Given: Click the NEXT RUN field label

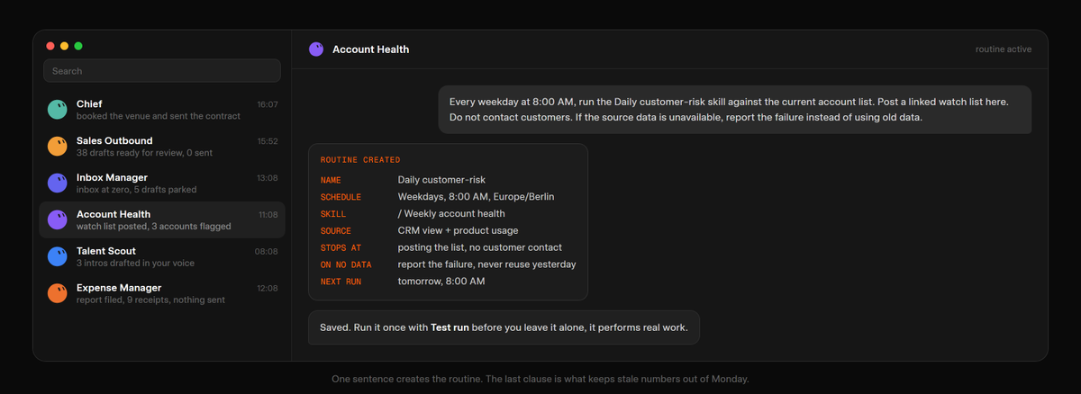Looking at the screenshot, I should tap(341, 282).
